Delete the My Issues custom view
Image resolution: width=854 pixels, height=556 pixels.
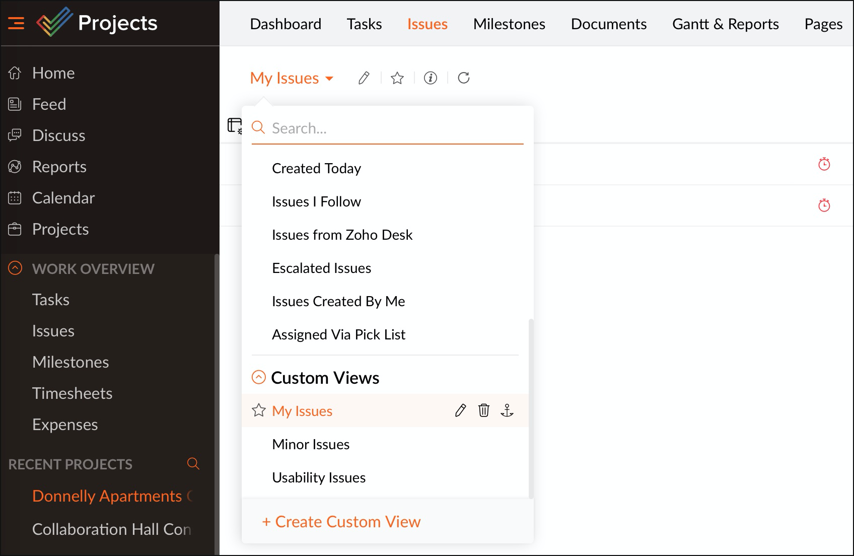tap(483, 411)
